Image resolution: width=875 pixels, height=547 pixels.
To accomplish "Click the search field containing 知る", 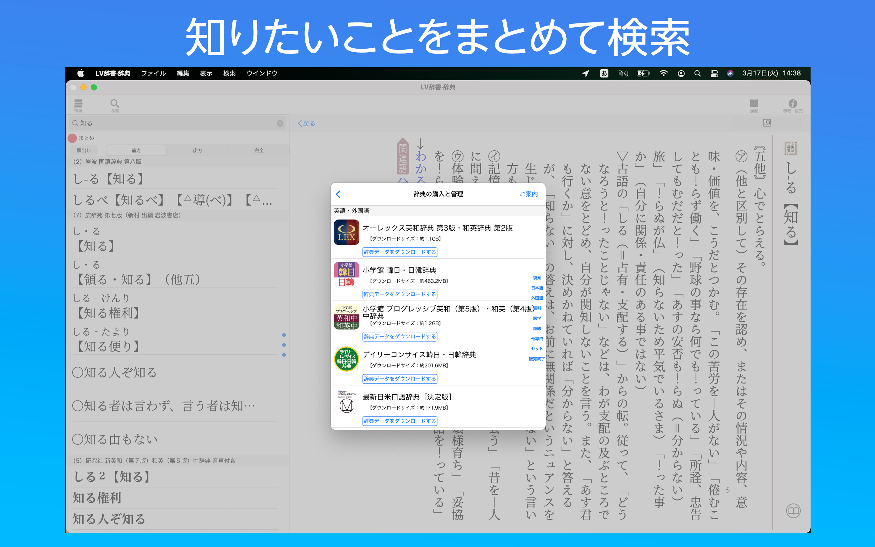I will tap(177, 123).
